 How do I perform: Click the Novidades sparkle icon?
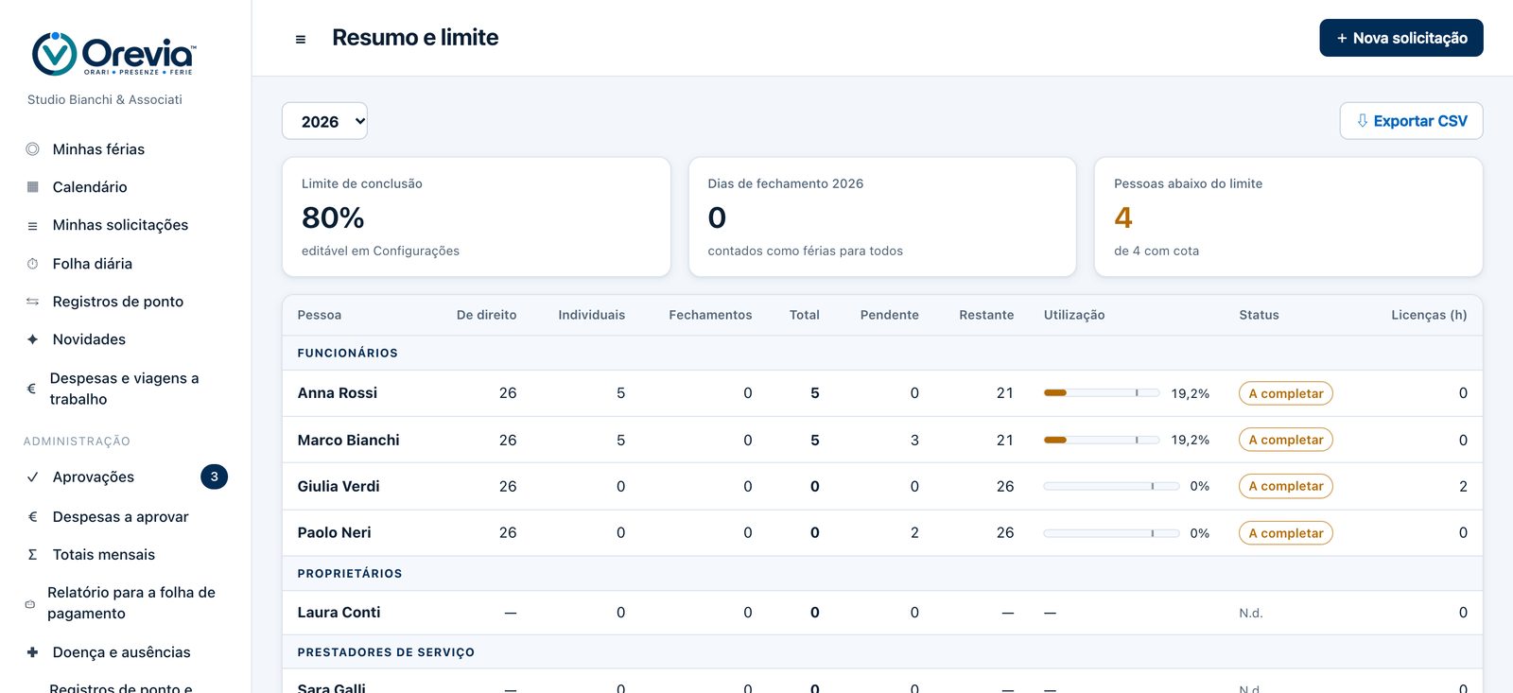coord(32,339)
